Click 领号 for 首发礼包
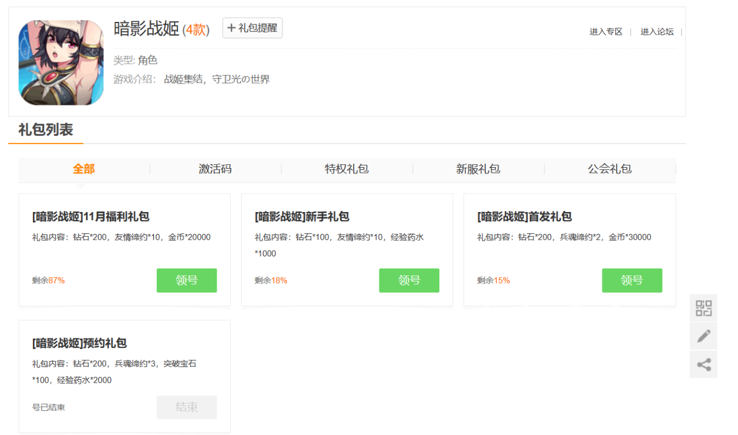 pos(632,281)
